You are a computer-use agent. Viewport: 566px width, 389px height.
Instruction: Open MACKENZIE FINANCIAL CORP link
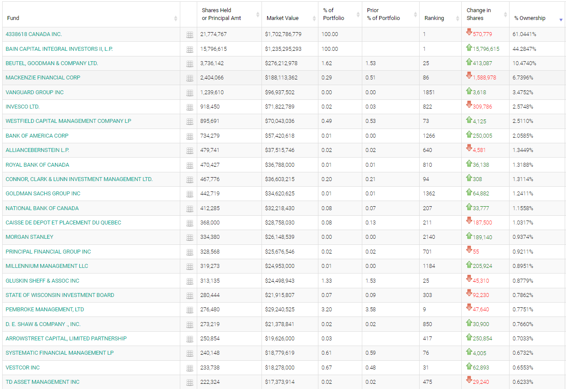[43, 78]
